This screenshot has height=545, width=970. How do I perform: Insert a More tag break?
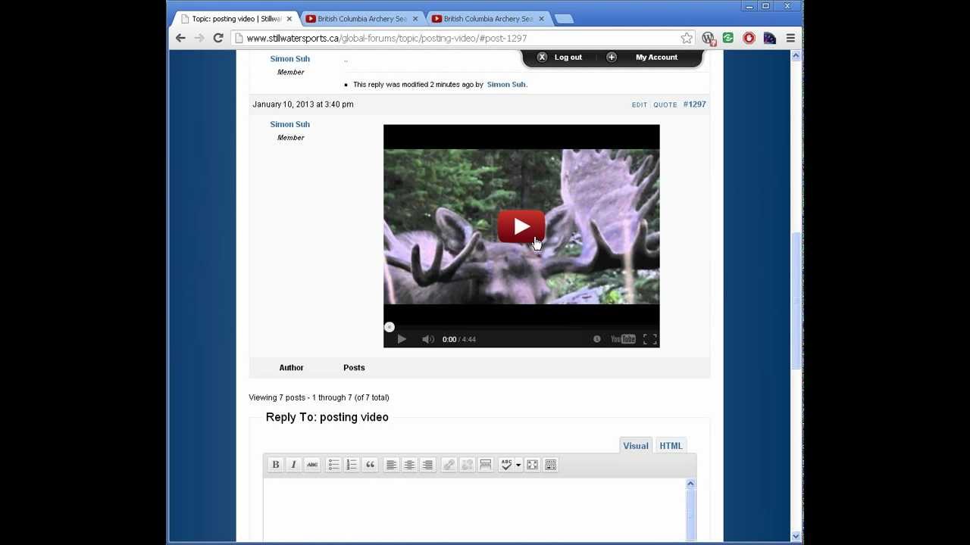pos(486,465)
